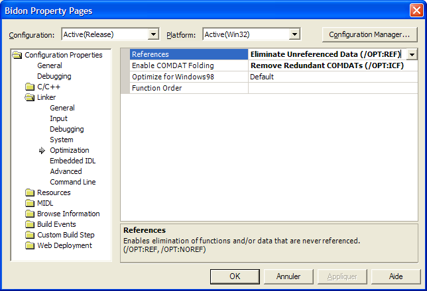Open the Web Deployment node
427x291 pixels.
pyautogui.click(x=64, y=245)
